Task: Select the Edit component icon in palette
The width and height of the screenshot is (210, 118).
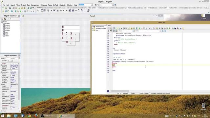Action: pyautogui.click(x=54, y=10)
